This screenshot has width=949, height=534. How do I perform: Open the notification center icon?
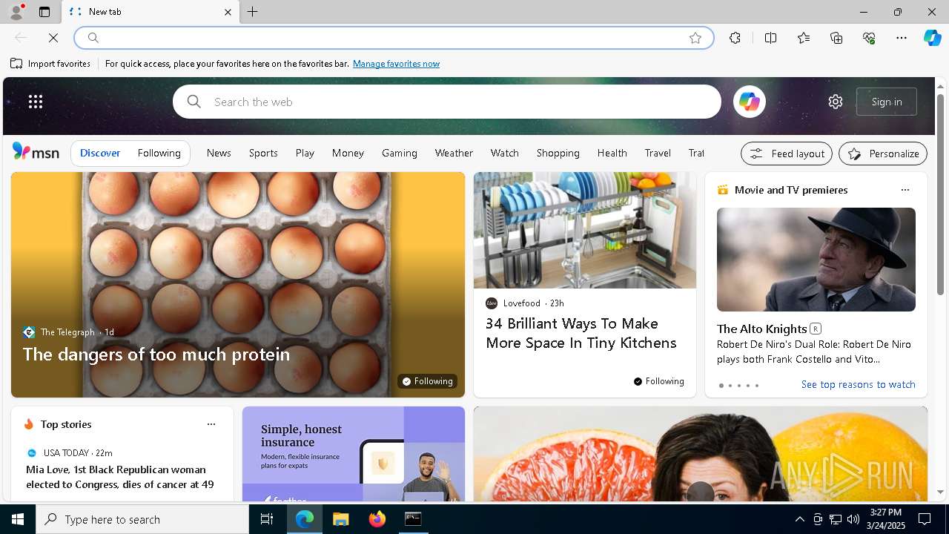point(925,519)
